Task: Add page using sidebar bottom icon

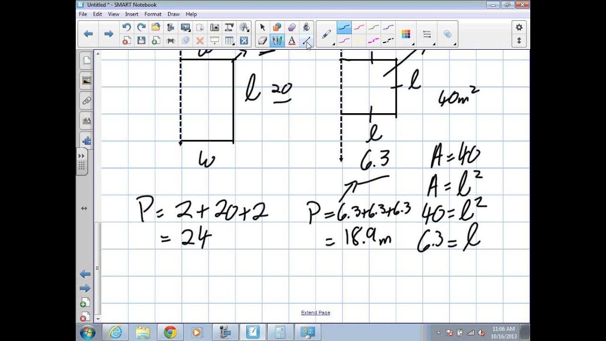Action: click(85, 304)
